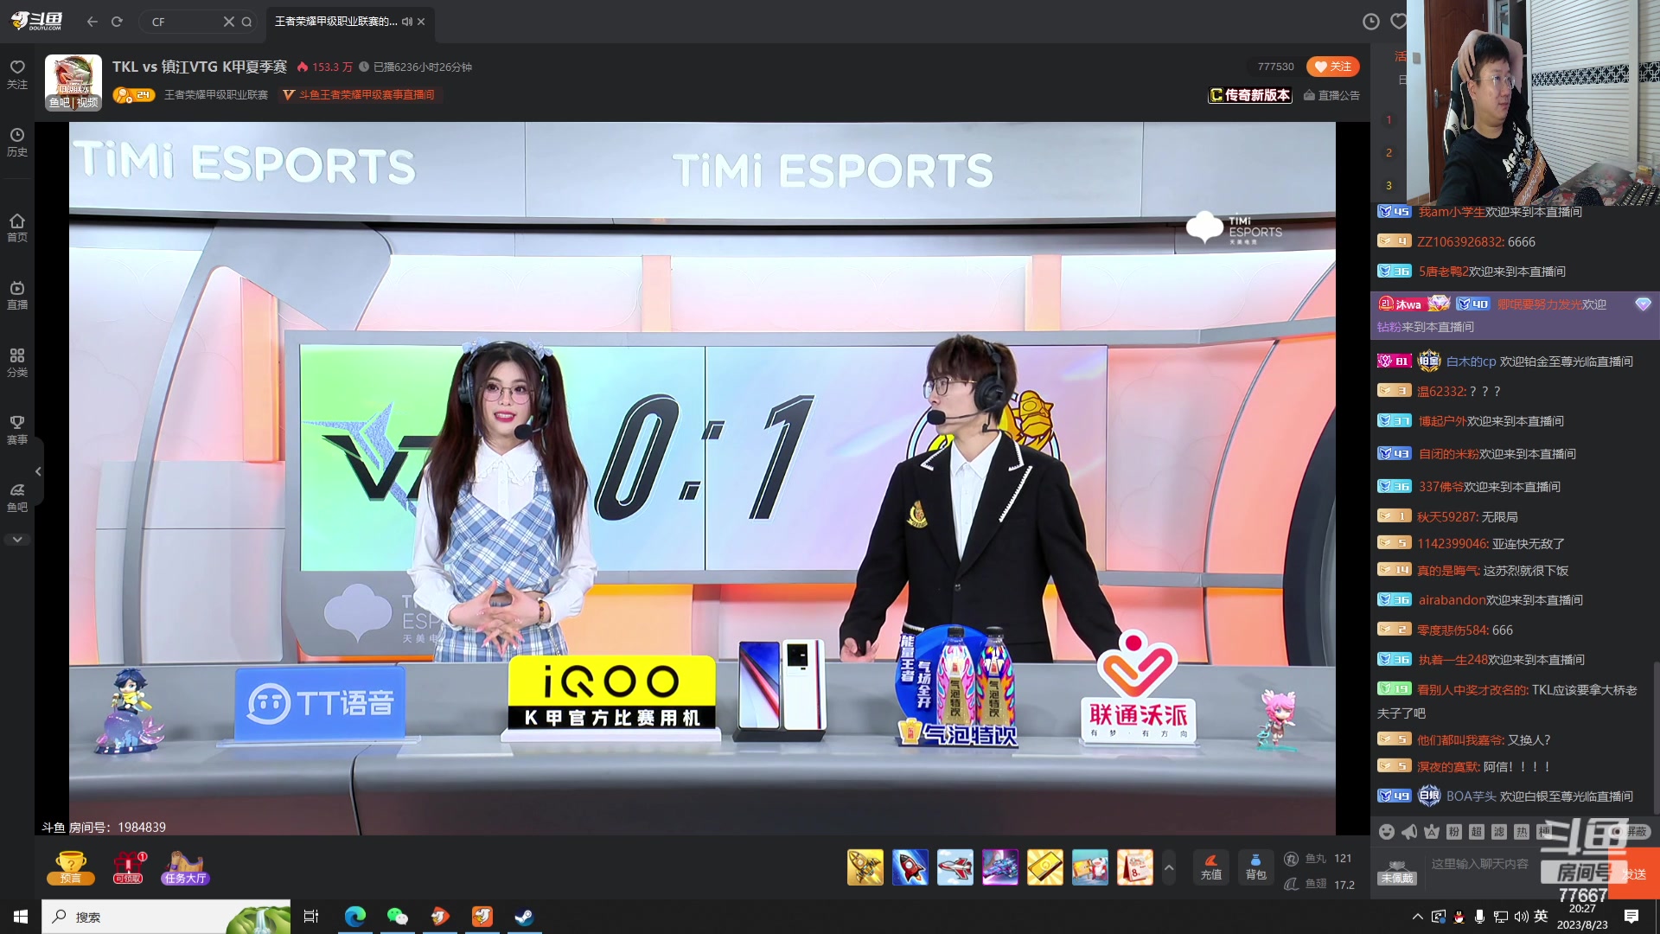This screenshot has height=934, width=1660.
Task: Click the 预言 trophy icon
Action: click(x=70, y=867)
